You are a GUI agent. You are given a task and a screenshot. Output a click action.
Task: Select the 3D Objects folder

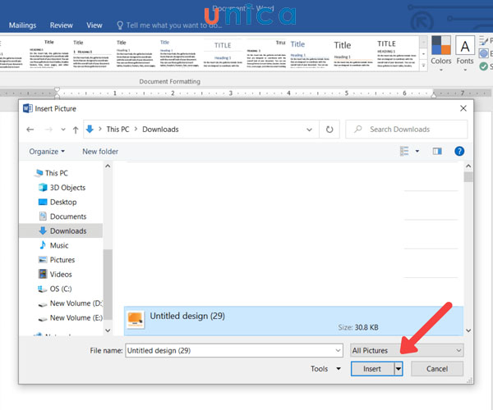point(67,188)
